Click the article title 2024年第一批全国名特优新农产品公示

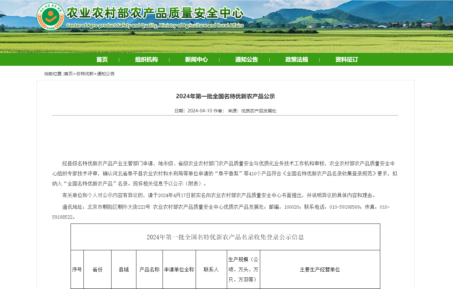click(x=225, y=96)
